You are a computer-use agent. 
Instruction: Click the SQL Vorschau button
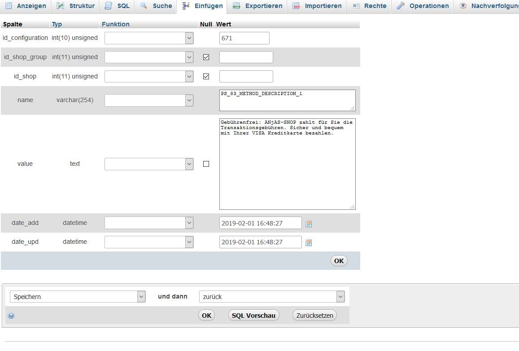253,315
